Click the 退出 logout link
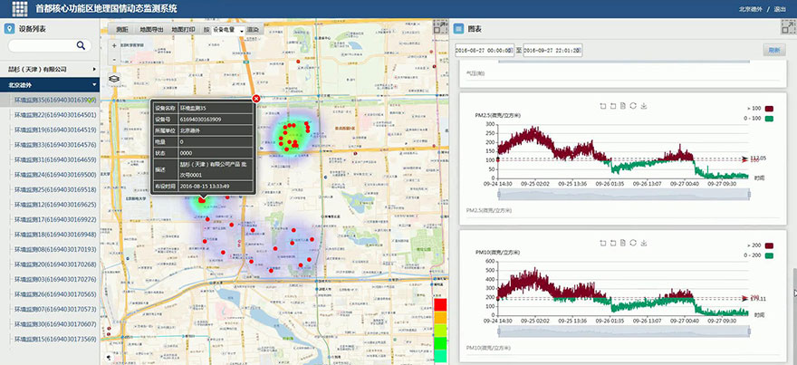The width and height of the screenshot is (797, 365). [x=781, y=9]
